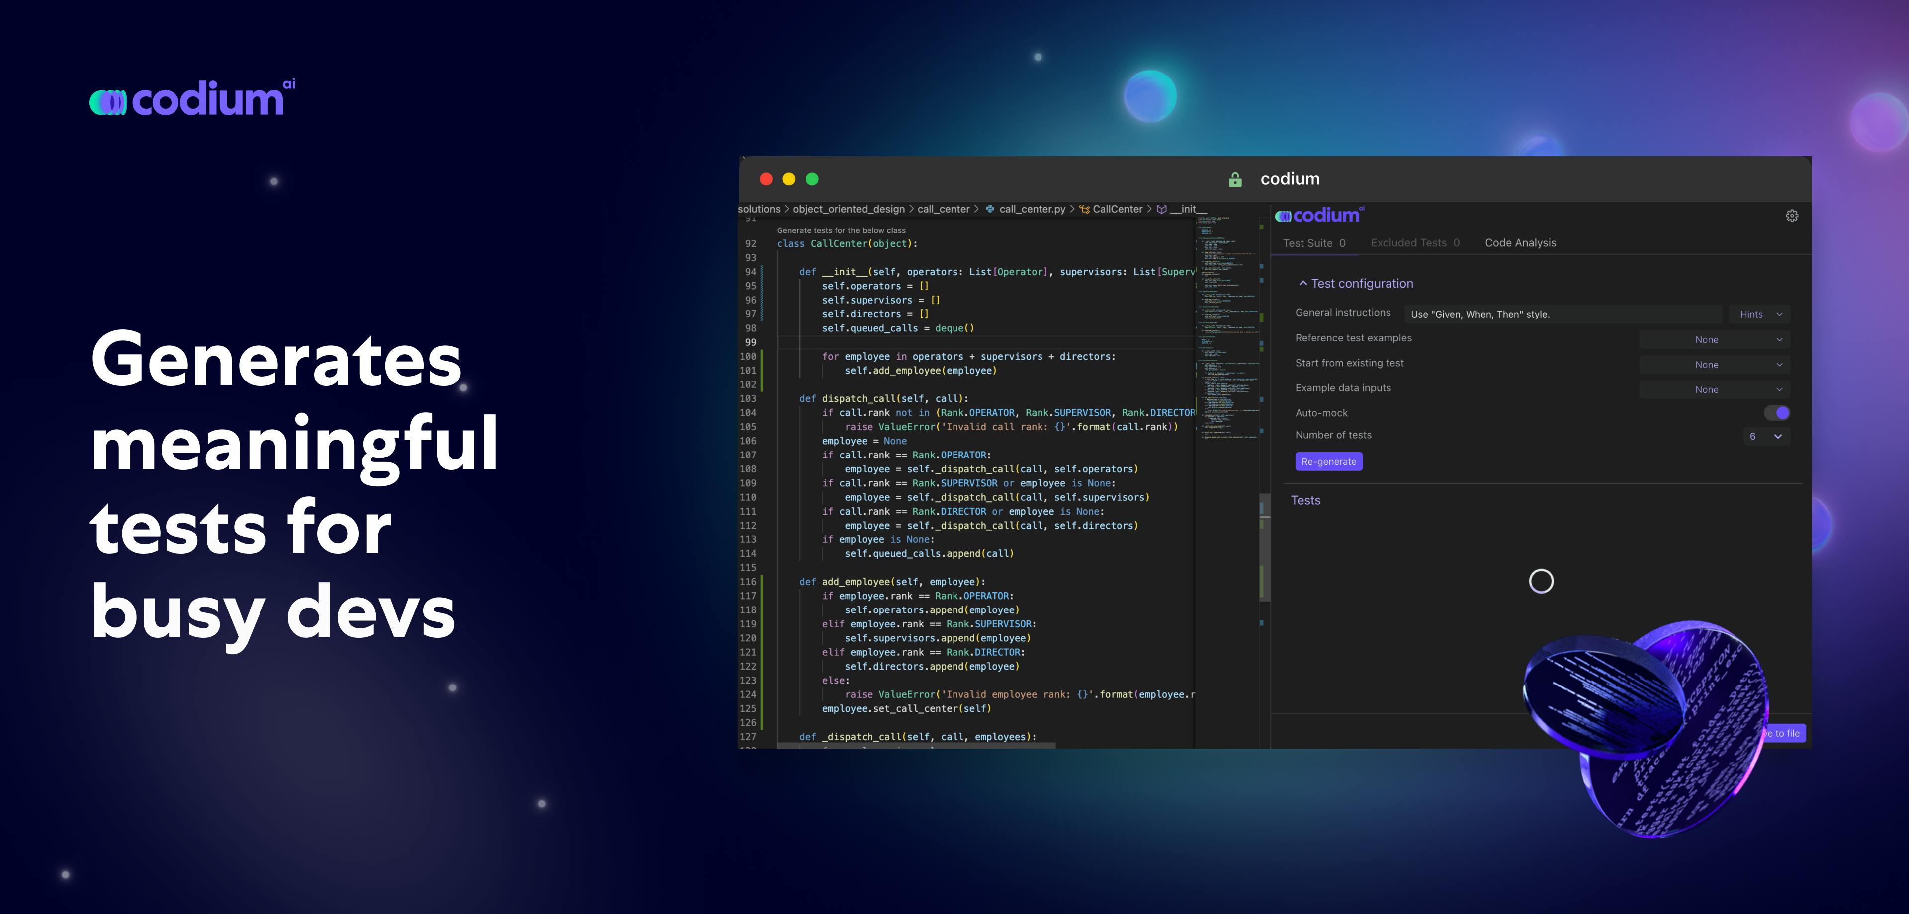Click the 'codium' window title text
This screenshot has height=914, width=1909.
pos(1290,178)
